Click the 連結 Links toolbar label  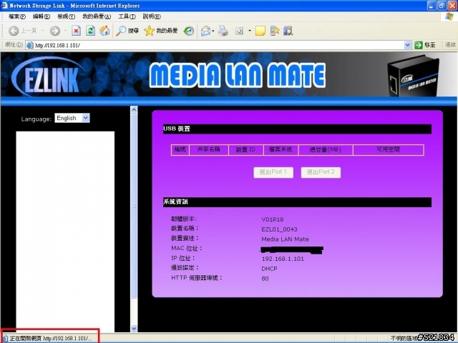[451, 45]
